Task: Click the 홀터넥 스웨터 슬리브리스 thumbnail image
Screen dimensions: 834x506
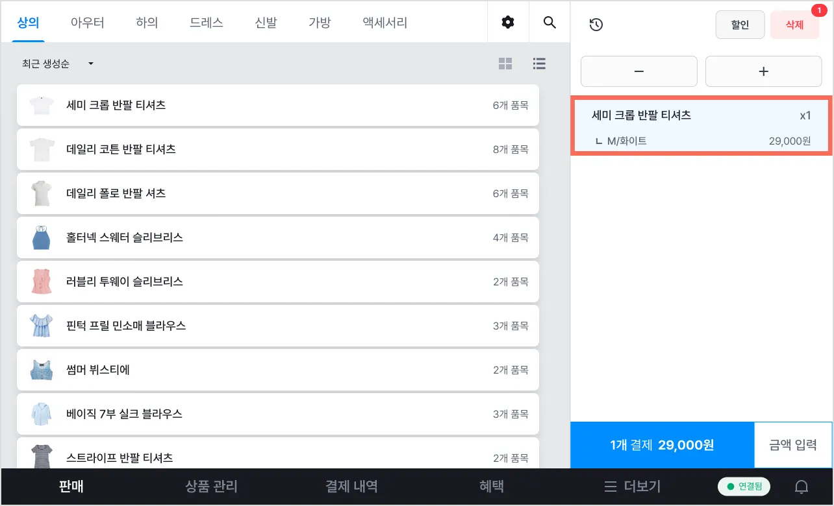Action: point(41,237)
